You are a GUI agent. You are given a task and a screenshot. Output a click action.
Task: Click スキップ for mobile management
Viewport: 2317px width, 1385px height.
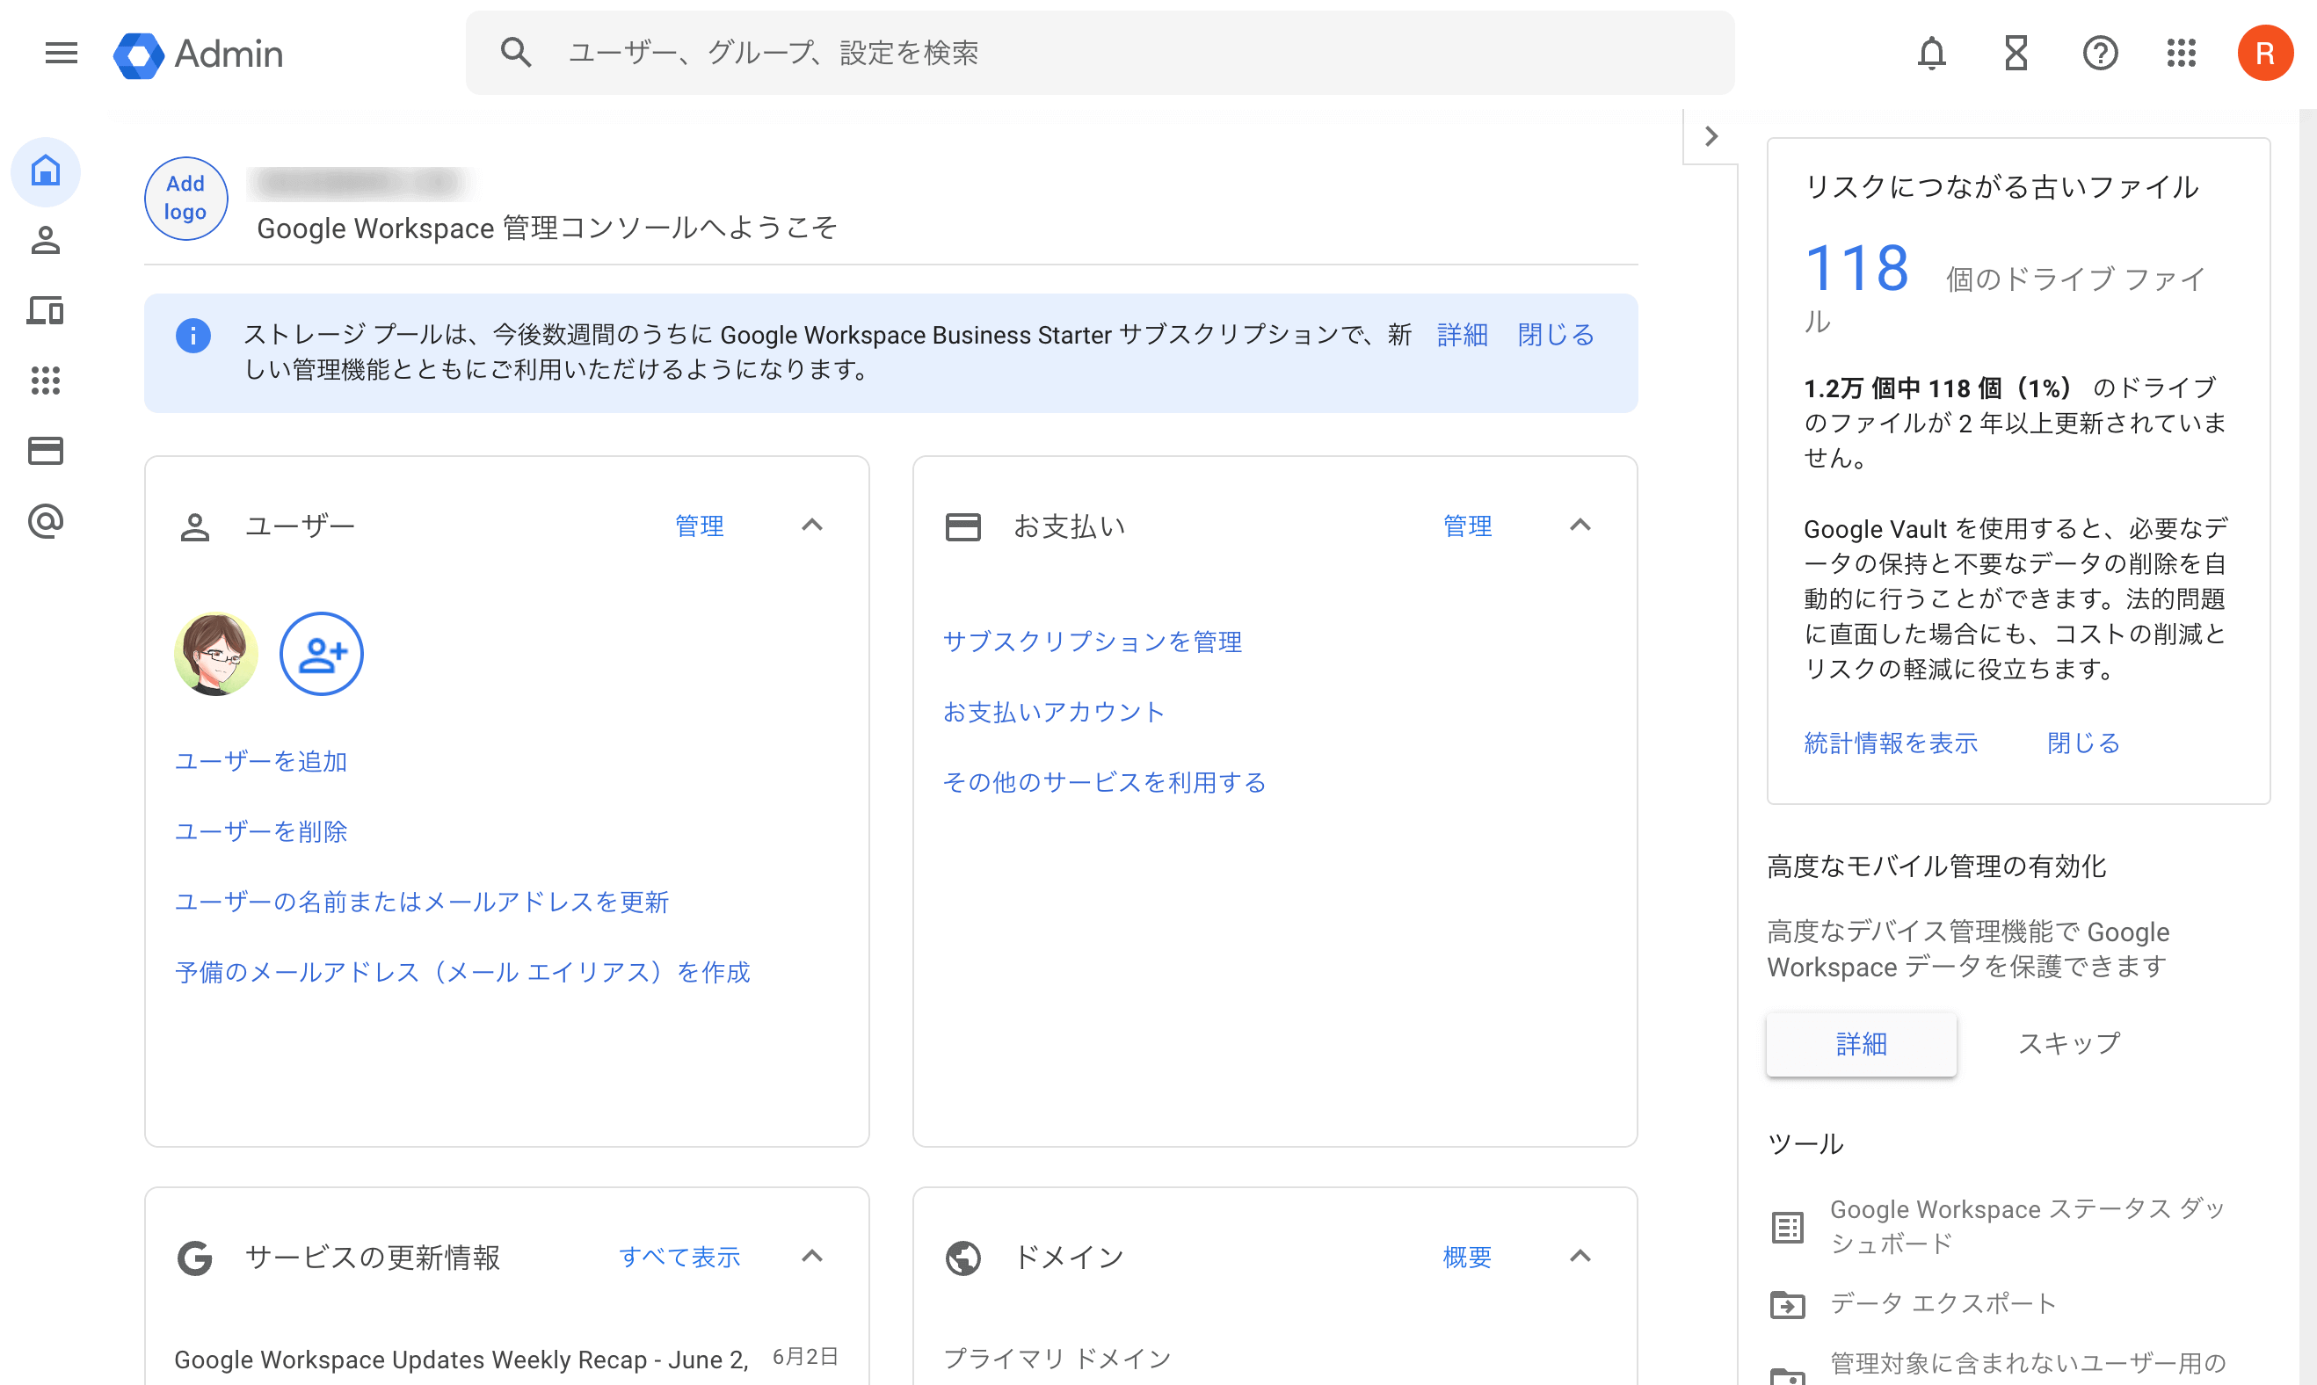click(x=2068, y=1043)
